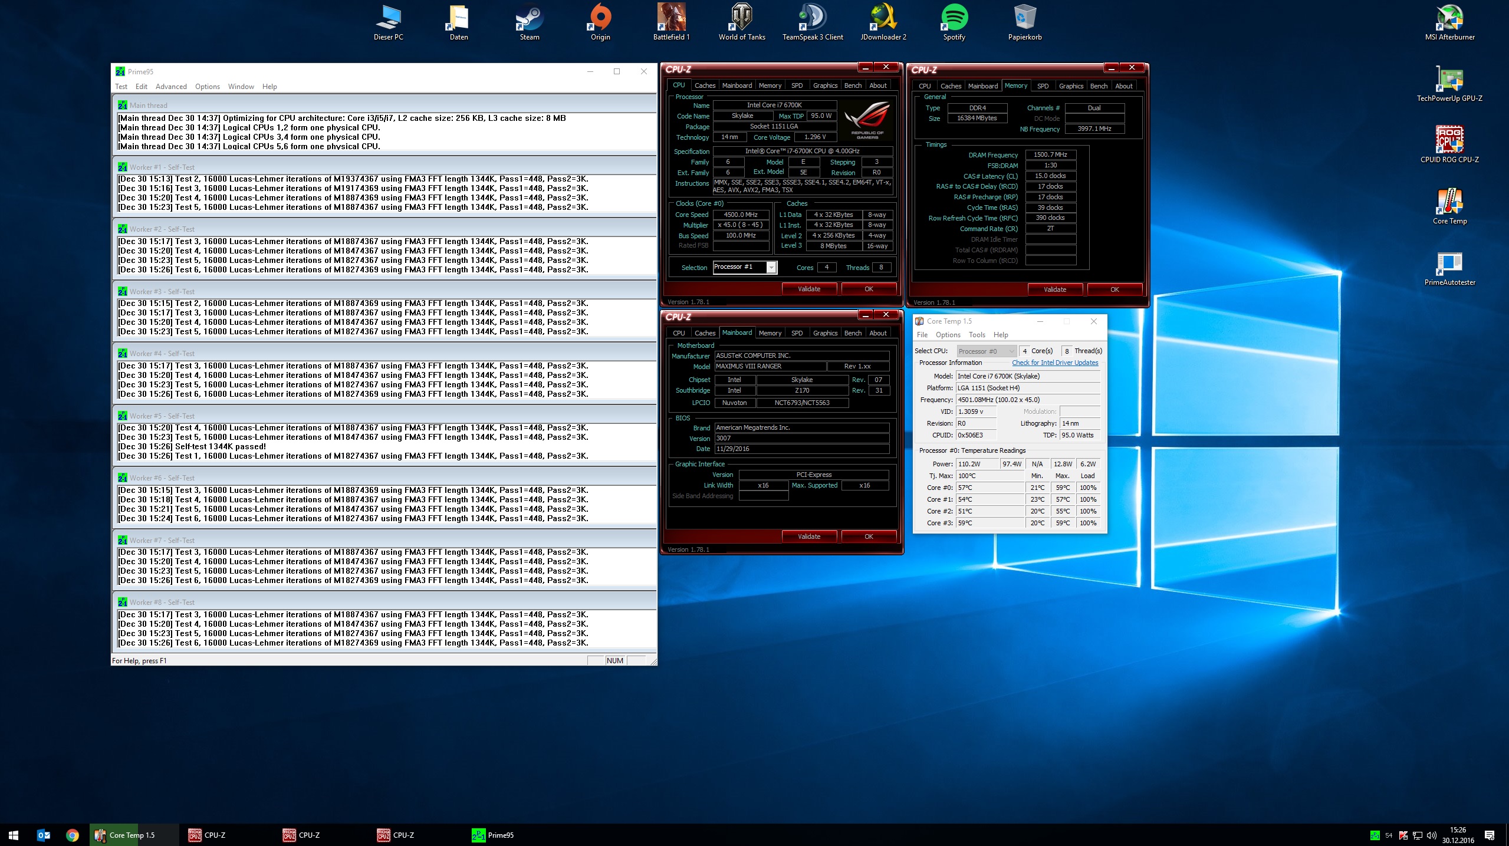This screenshot has width=1509, height=846.
Task: Open the Prime95 Advanced menu
Action: point(171,87)
